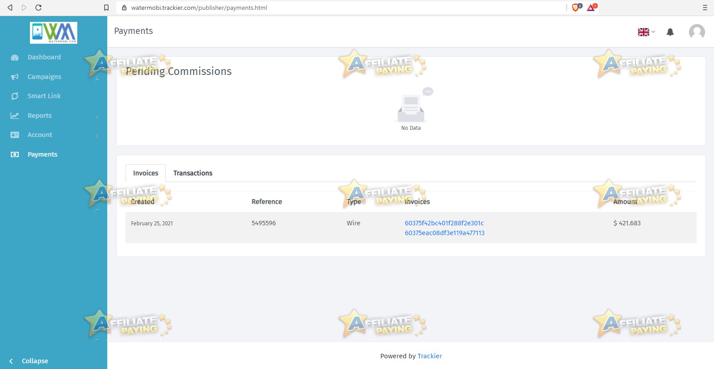This screenshot has width=714, height=369.
Task: Expand the Account submenu chevron
Action: [x=97, y=136]
